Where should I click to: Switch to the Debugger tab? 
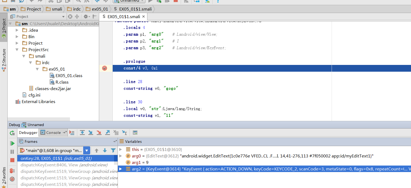click(x=28, y=133)
